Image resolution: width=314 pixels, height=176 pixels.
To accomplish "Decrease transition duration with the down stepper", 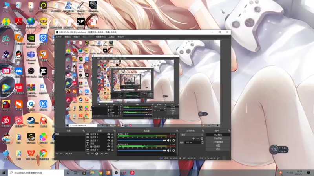I will tap(202, 143).
